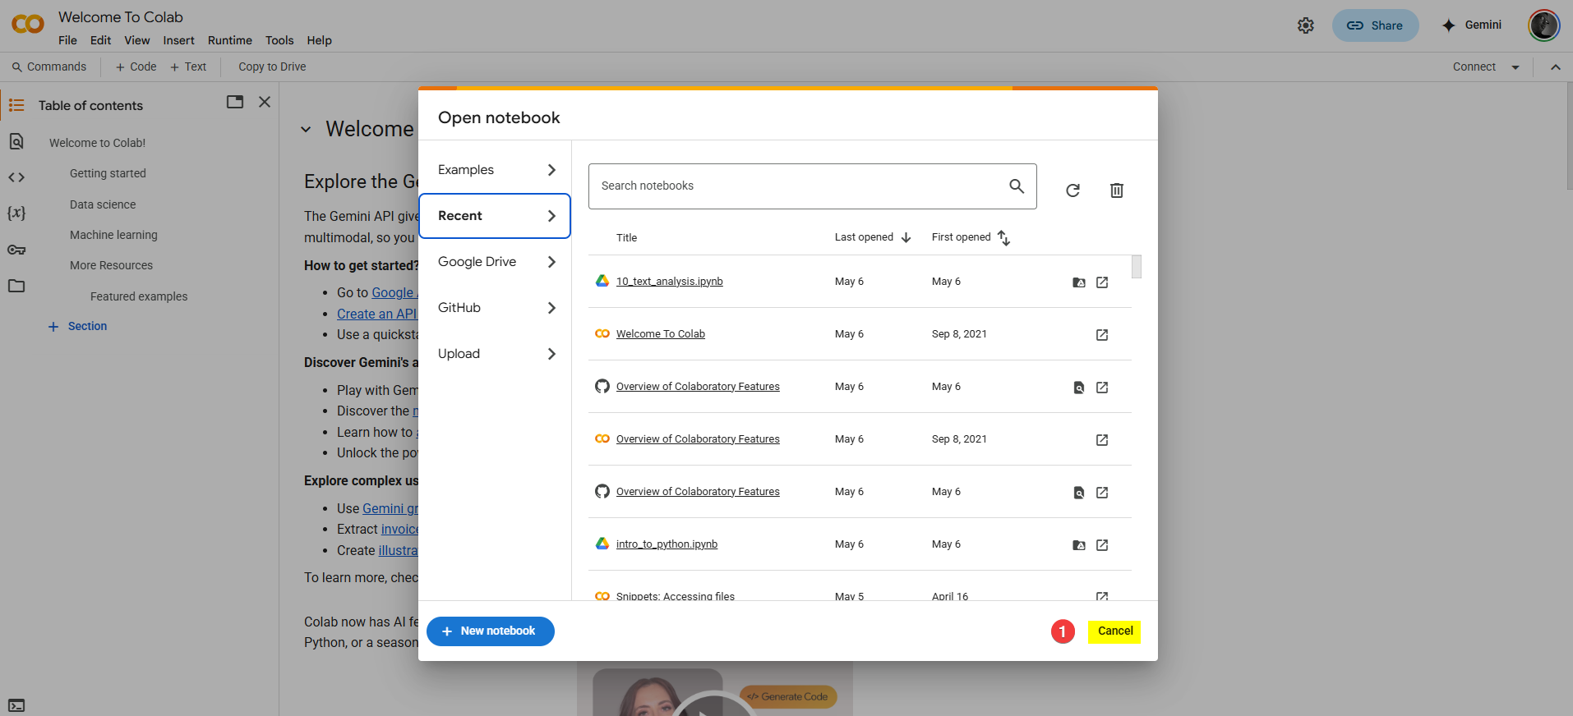Open the Tools menu
The width and height of the screenshot is (1573, 716).
click(279, 40)
